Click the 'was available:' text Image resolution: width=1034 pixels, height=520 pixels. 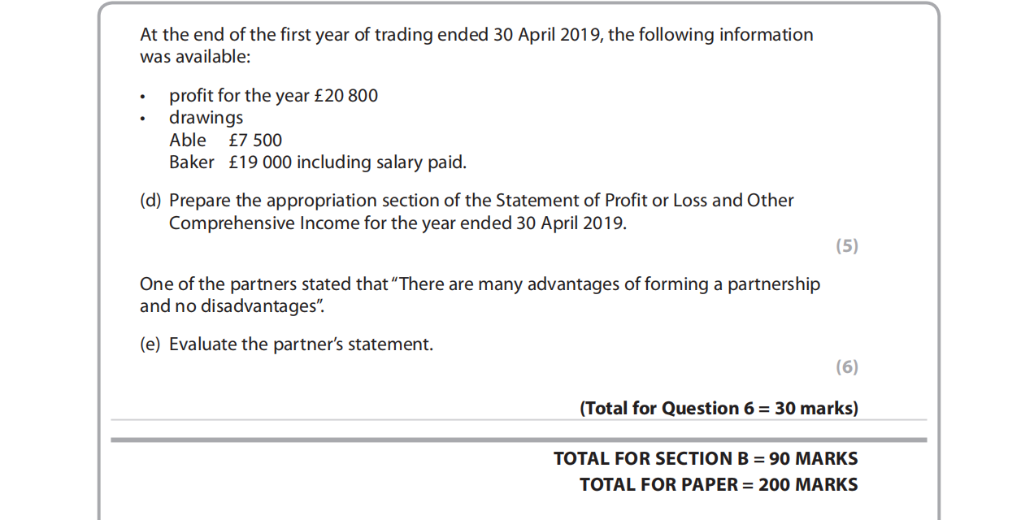pyautogui.click(x=195, y=58)
